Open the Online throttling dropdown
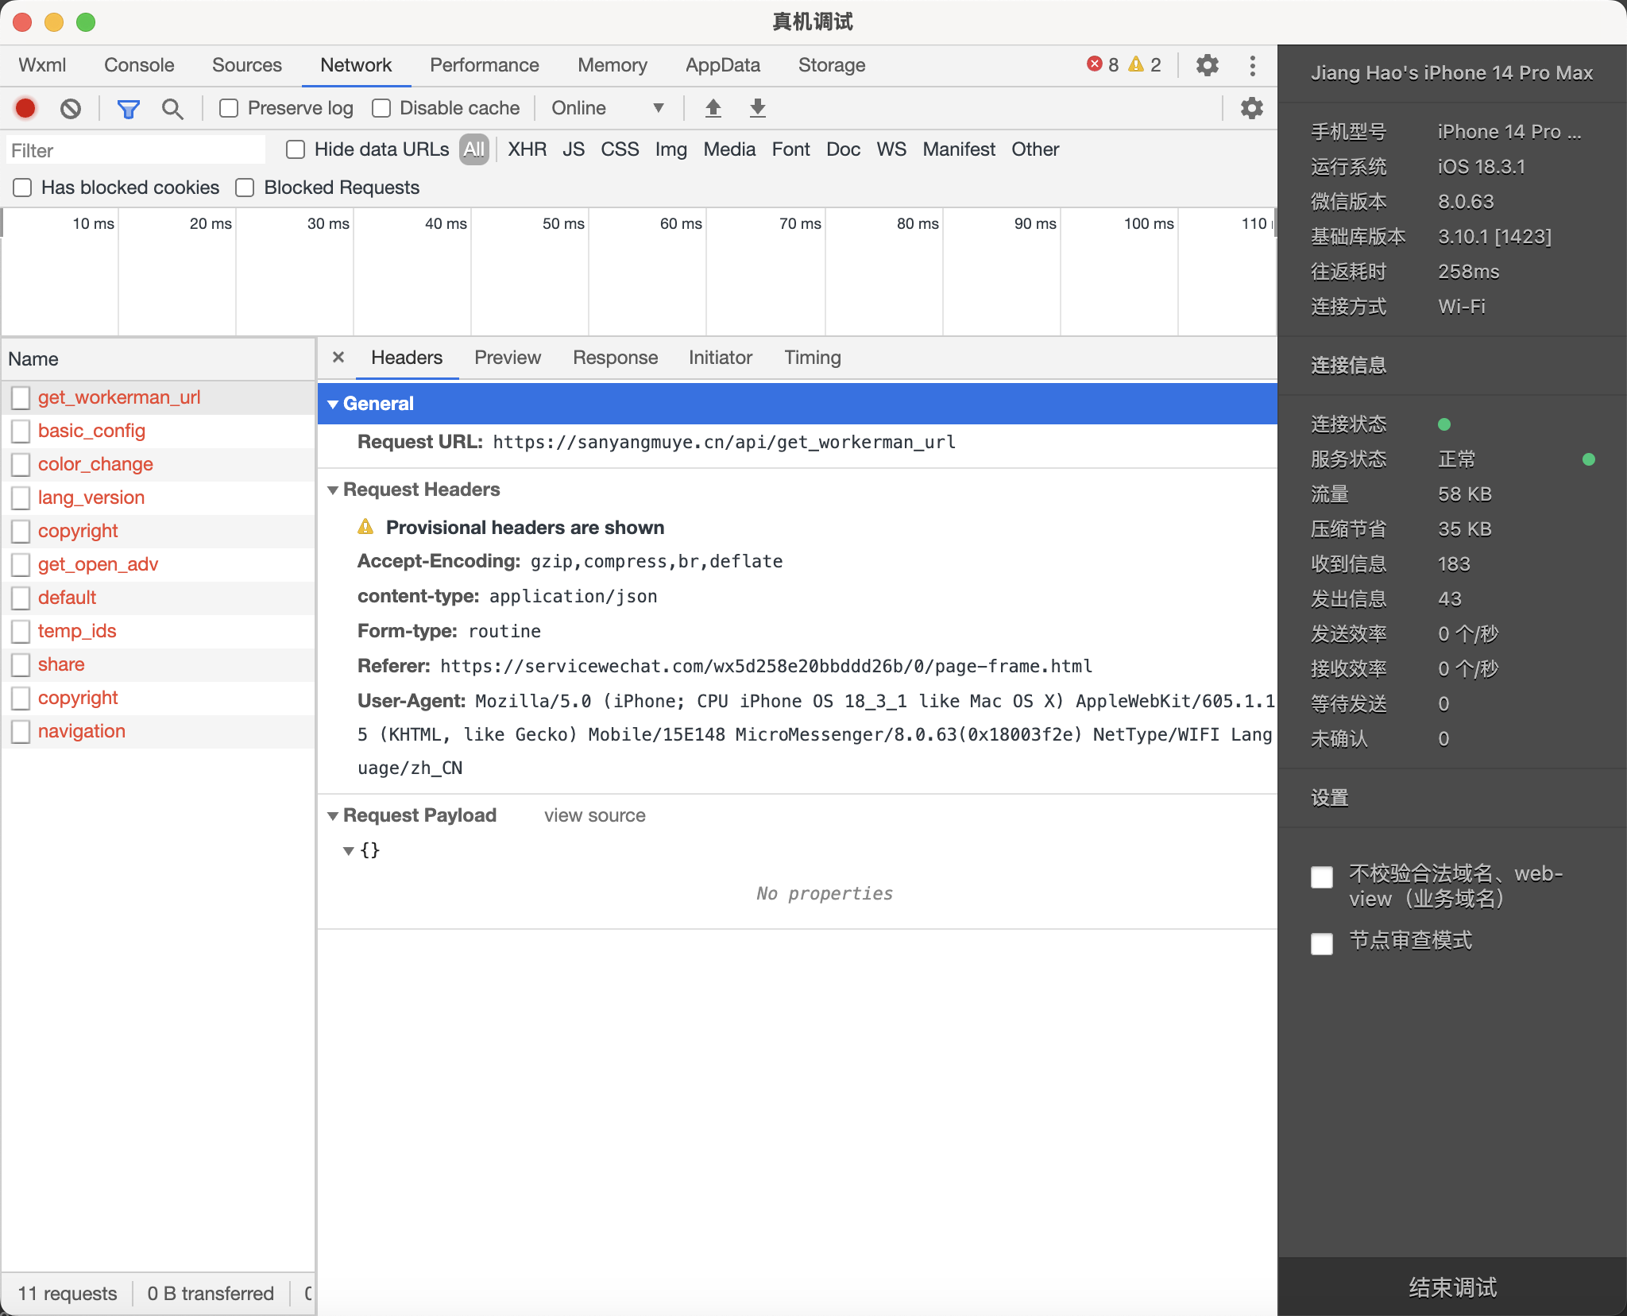The image size is (1627, 1316). pos(608,108)
